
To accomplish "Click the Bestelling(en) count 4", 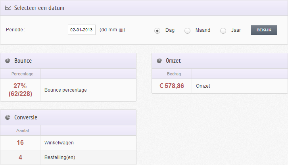I will [20, 157].
